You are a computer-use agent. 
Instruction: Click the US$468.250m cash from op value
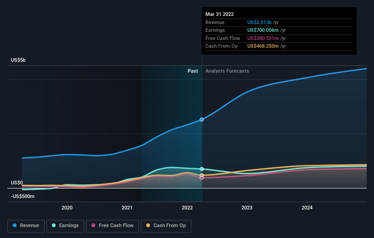(263, 46)
